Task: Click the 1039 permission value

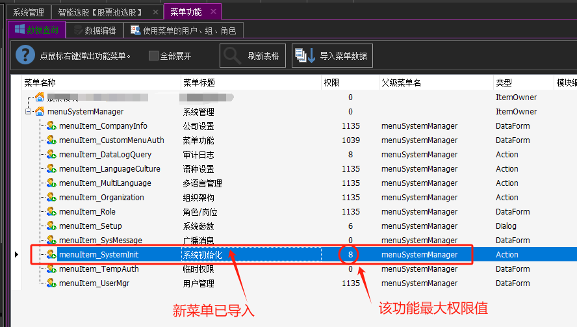Action: (351, 140)
